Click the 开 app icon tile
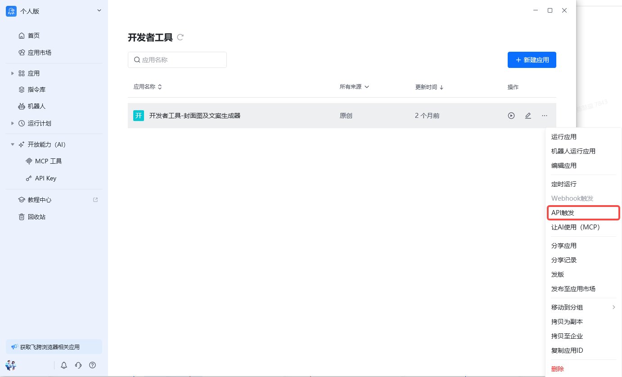This screenshot has width=622, height=377. [139, 116]
